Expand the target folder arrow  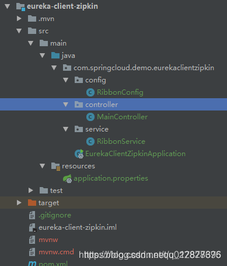pyautogui.click(x=19, y=203)
